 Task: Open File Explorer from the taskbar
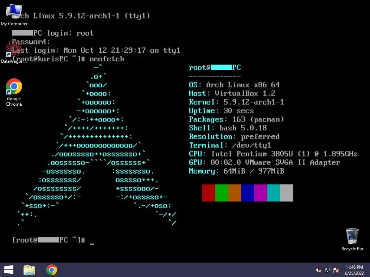(29, 270)
